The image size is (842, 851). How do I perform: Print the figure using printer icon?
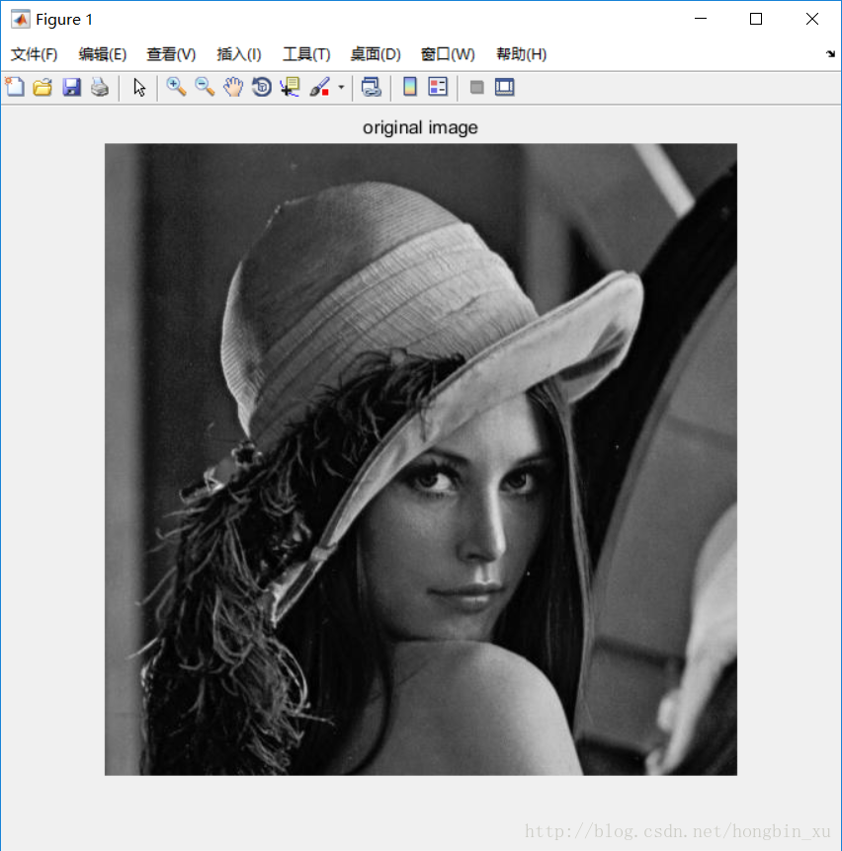coord(100,87)
